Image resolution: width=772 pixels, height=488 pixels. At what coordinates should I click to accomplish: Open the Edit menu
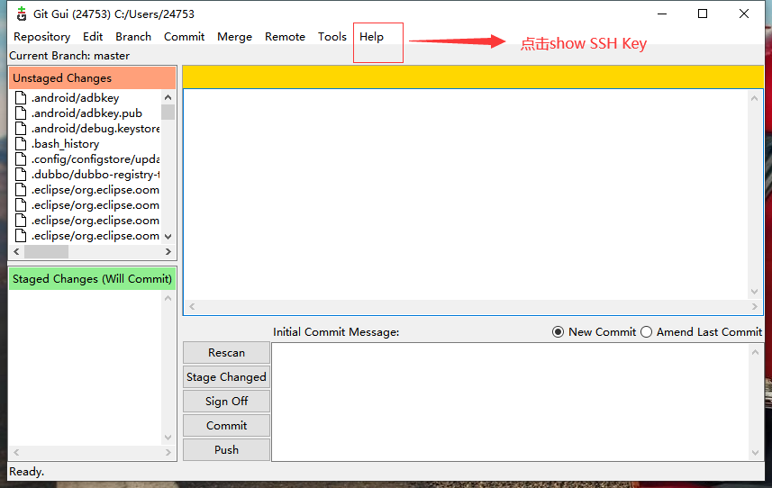(x=93, y=37)
